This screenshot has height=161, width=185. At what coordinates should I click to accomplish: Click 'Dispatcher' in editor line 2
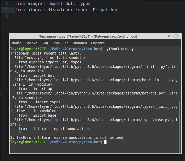pyautogui.click(x=105, y=10)
